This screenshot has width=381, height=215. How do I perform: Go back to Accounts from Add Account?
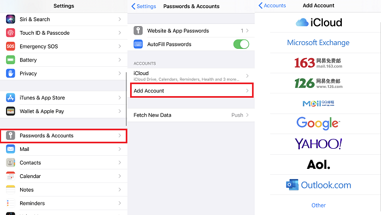click(272, 5)
